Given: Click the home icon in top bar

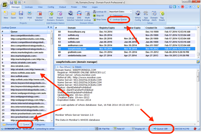Looking at the screenshot, I should tap(190, 7).
